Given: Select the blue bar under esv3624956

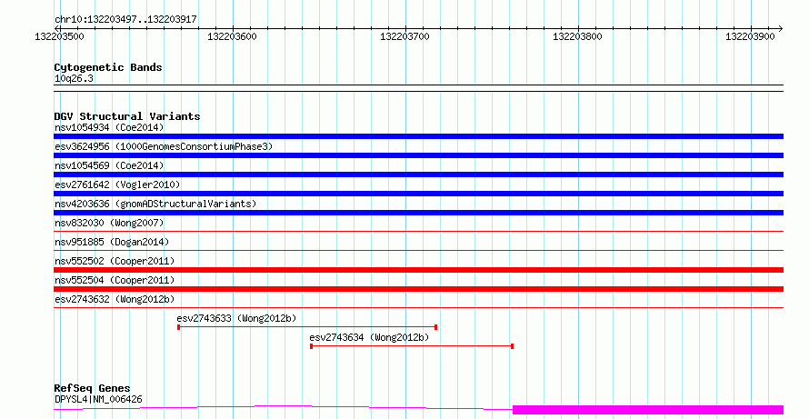Looking at the screenshot, I should coord(418,155).
